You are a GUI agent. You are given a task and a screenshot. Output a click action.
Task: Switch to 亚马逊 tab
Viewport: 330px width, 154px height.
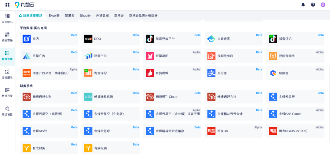pyautogui.click(x=119, y=16)
